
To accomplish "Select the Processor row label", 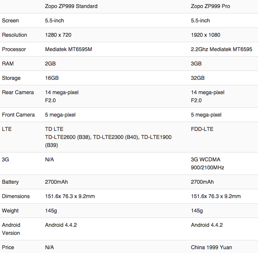I will coord(14,49).
